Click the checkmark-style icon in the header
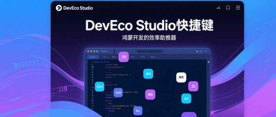 pyautogui.click(x=218, y=8)
